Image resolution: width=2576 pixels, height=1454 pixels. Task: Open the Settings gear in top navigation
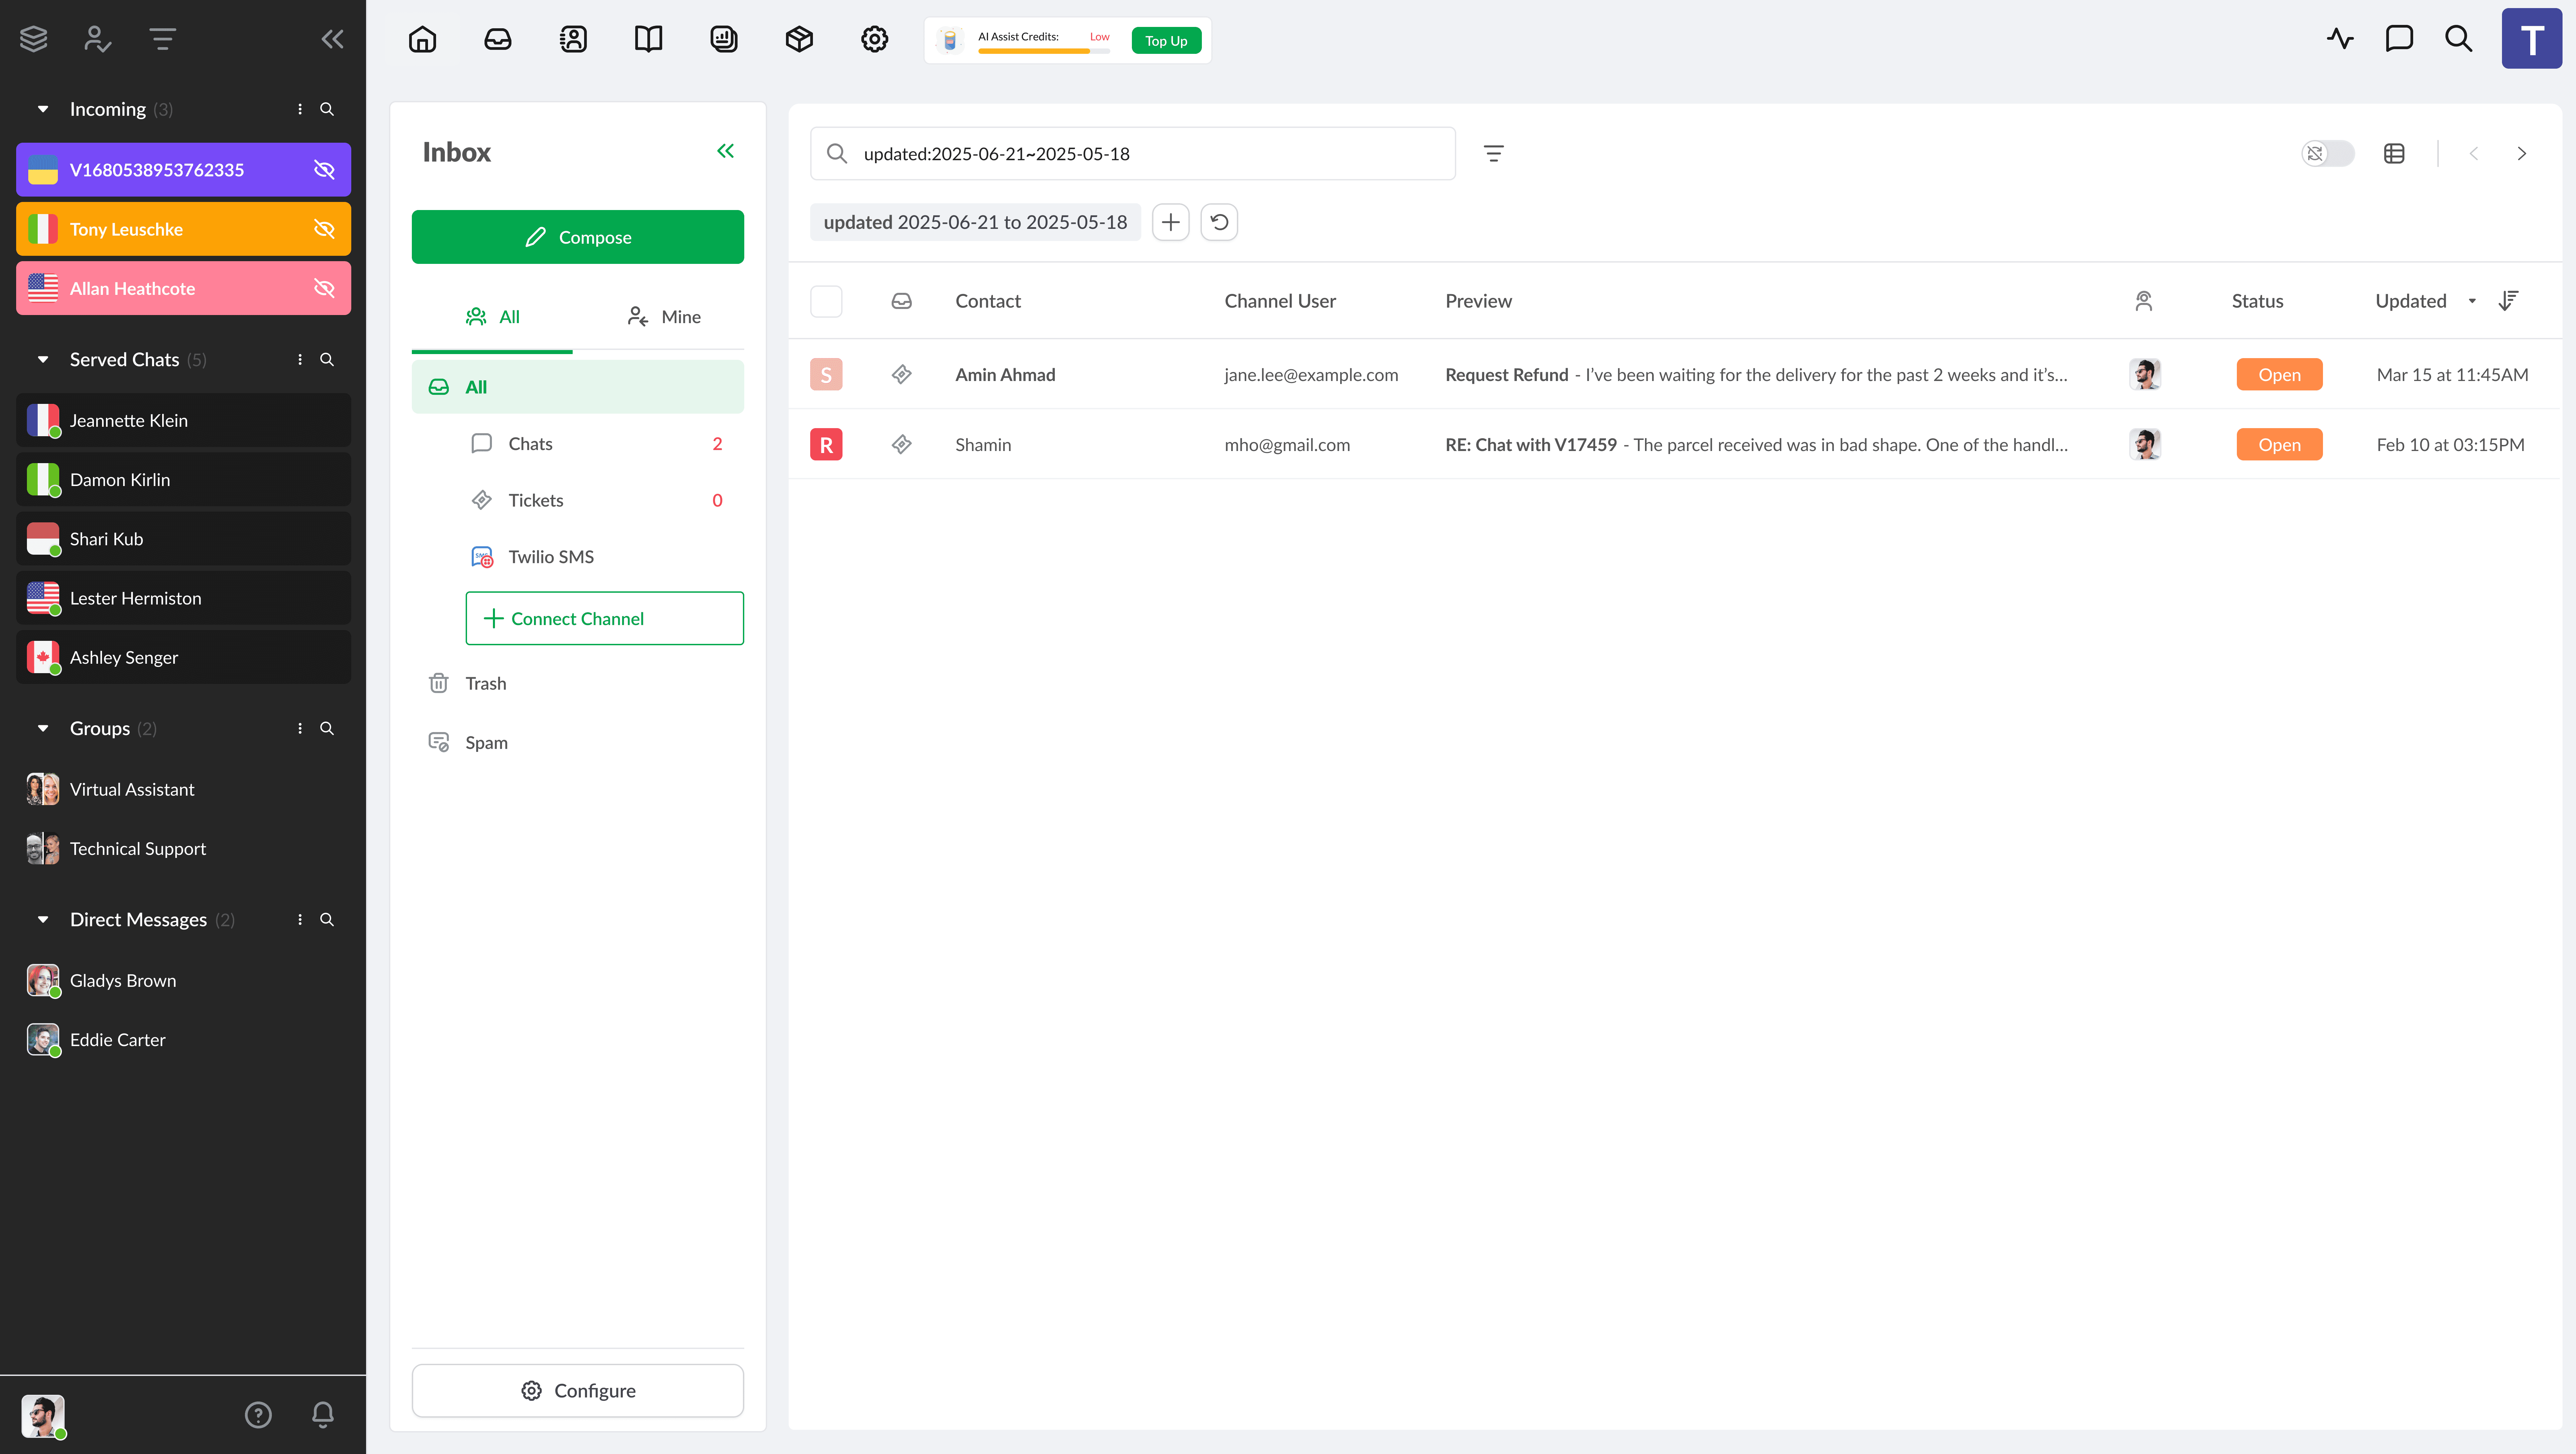point(874,39)
